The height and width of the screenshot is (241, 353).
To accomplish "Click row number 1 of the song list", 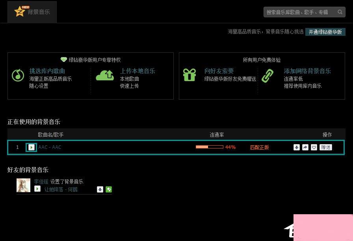I will 17,147.
